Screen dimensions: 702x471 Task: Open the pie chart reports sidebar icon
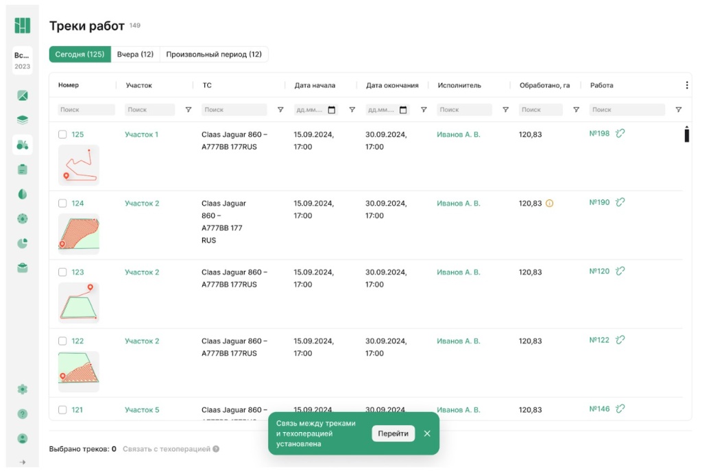coord(23,243)
